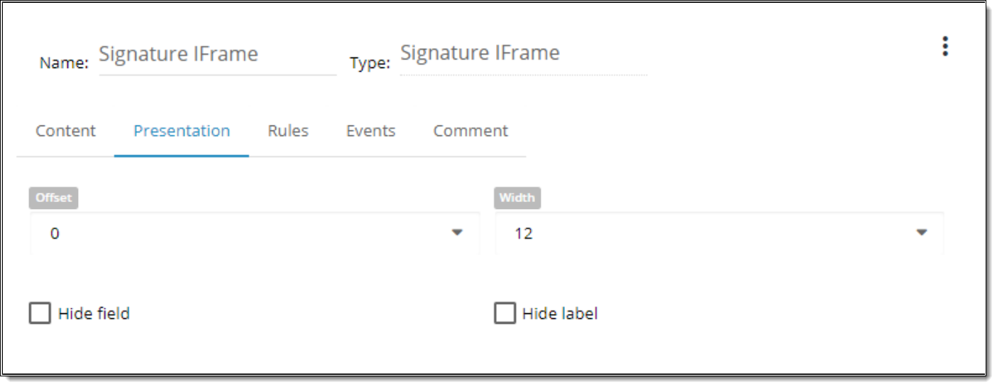Image resolution: width=997 pixels, height=387 pixels.
Task: Open the Rules tab
Action: [x=288, y=131]
